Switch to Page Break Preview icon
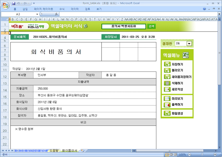222x157 pixels. click(x=175, y=154)
